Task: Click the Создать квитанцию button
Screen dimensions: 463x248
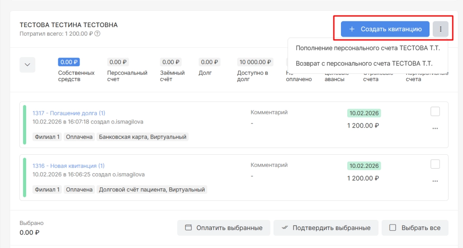Action: 385,29
